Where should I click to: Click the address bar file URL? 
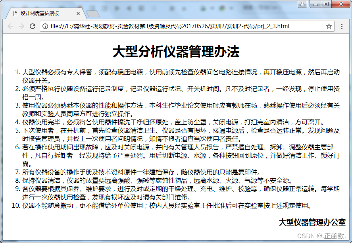click(170, 26)
